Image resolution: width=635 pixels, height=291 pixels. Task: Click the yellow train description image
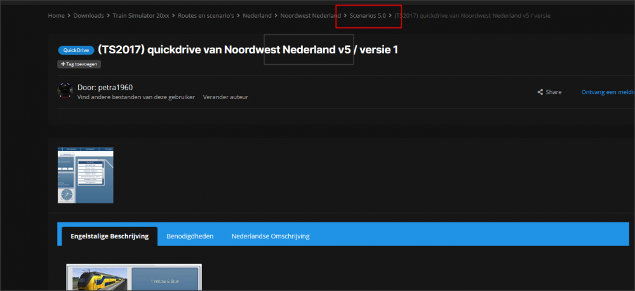tap(134, 278)
